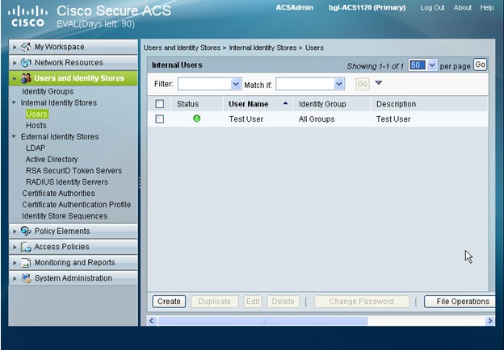This screenshot has width=504, height=350.
Task: Click the scrollbar right arrow
Action: pos(489,320)
